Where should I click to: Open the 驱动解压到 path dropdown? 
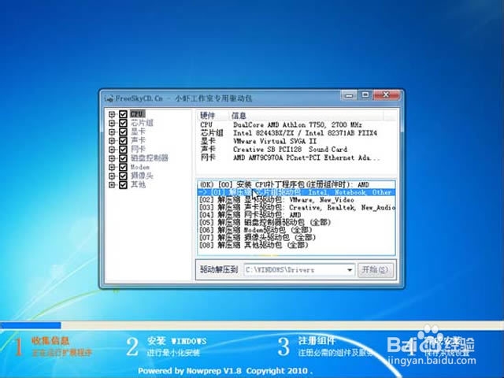[x=350, y=270]
